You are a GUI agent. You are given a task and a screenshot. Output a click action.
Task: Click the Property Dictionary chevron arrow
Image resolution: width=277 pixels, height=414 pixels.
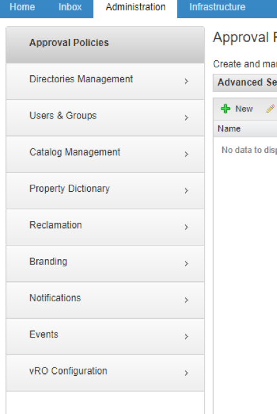click(187, 190)
